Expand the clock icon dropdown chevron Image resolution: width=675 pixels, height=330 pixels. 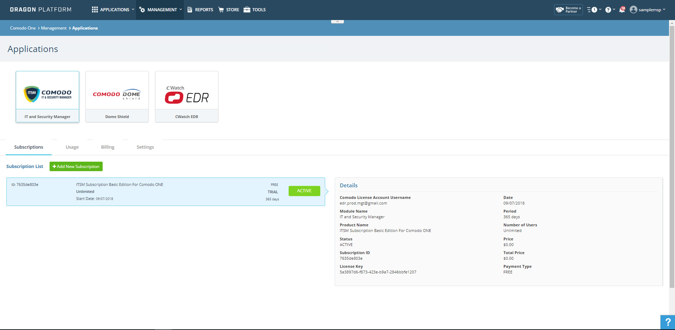pos(600,9)
